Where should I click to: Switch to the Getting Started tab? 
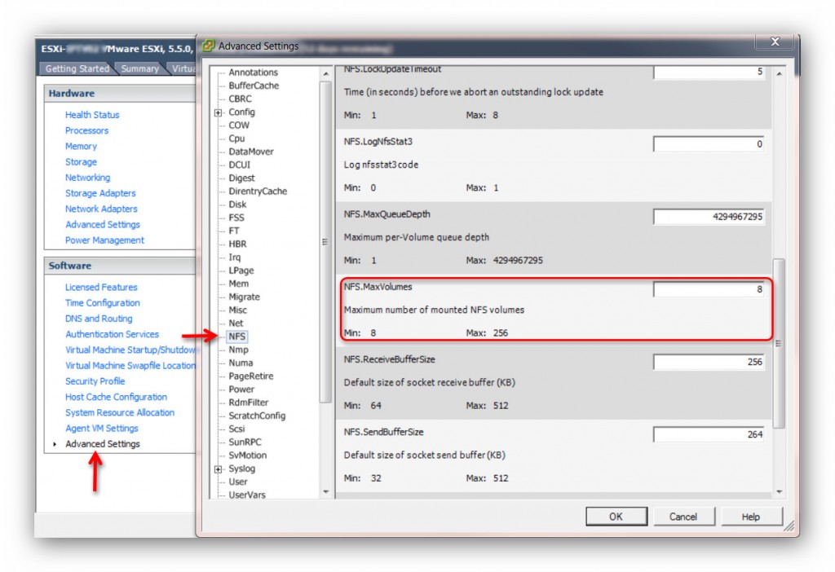[77, 68]
